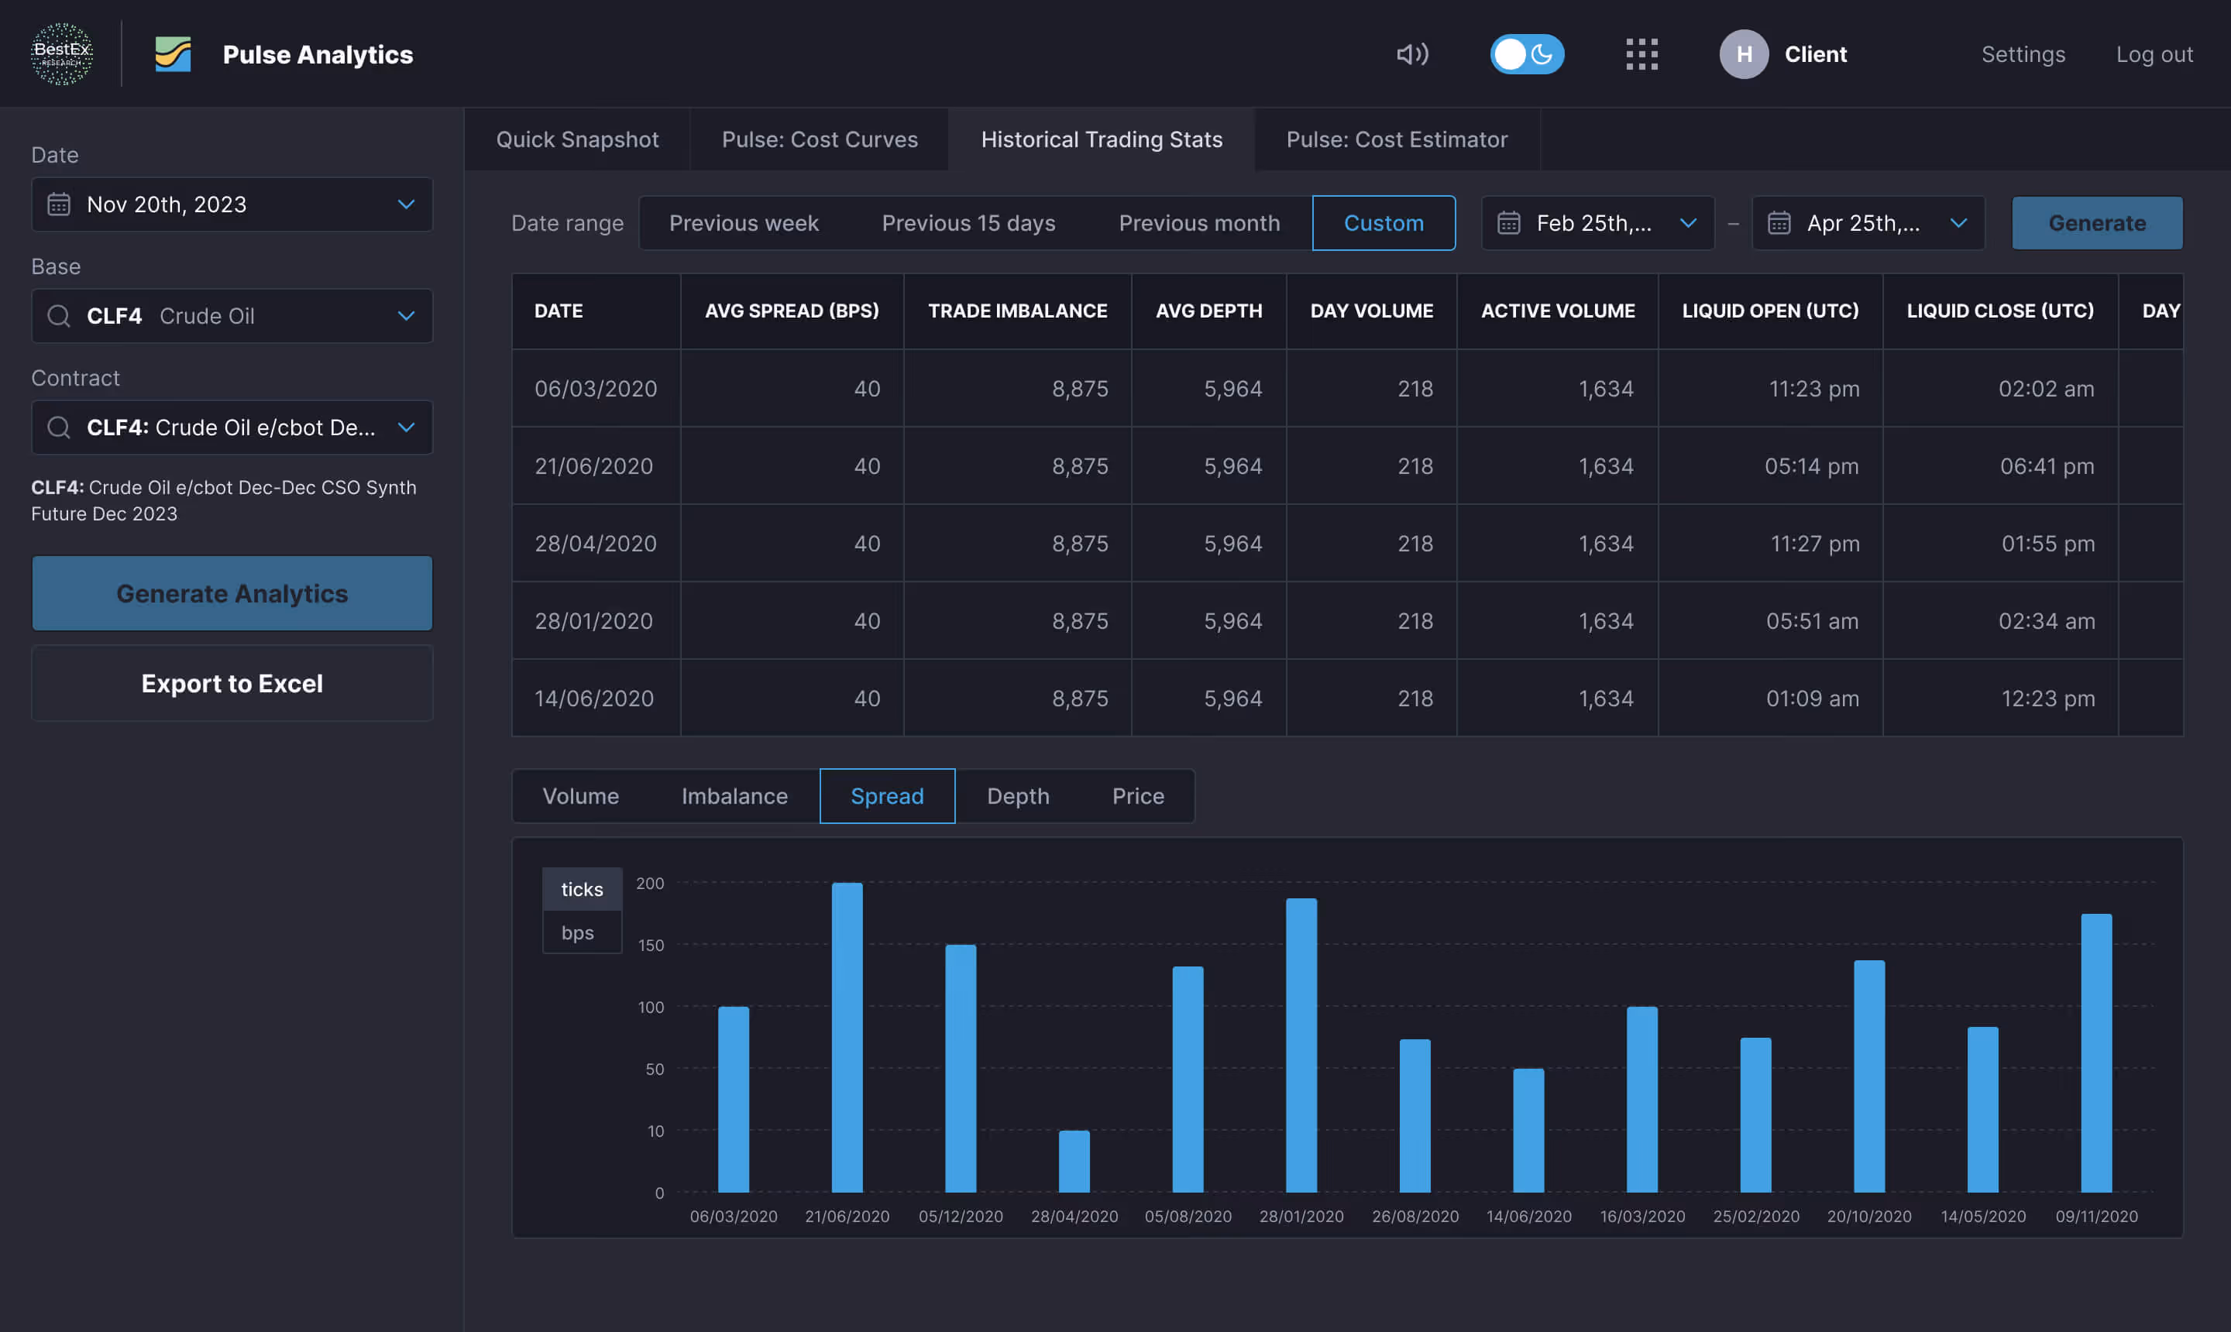Switch chart units to bps

click(x=581, y=932)
